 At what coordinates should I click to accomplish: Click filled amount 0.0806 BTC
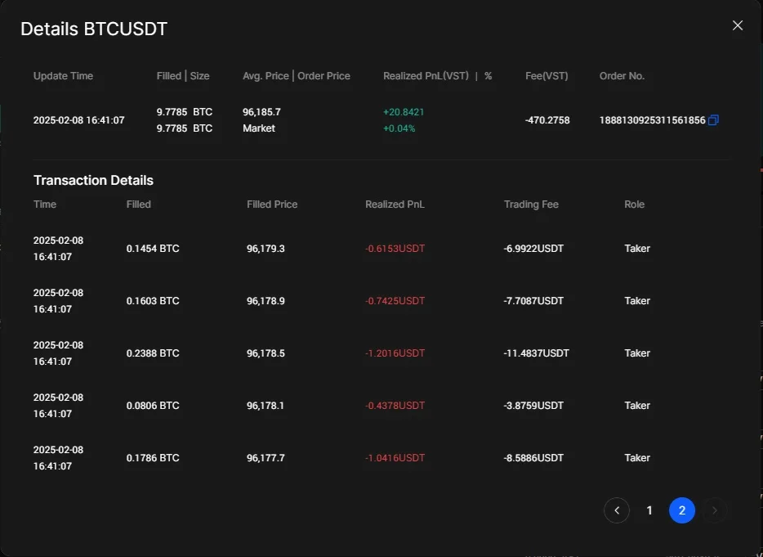[153, 406]
